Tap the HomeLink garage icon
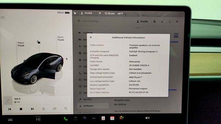 [x=154, y=21]
